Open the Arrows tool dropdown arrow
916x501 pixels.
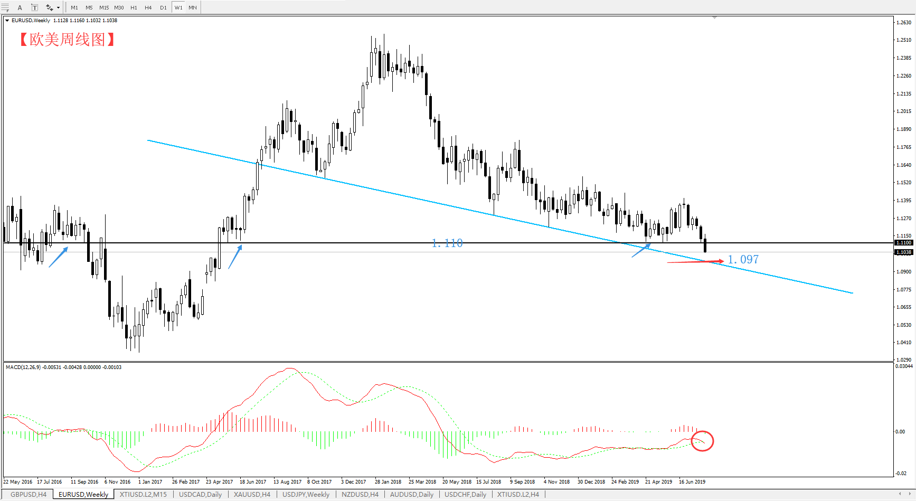tap(58, 7)
